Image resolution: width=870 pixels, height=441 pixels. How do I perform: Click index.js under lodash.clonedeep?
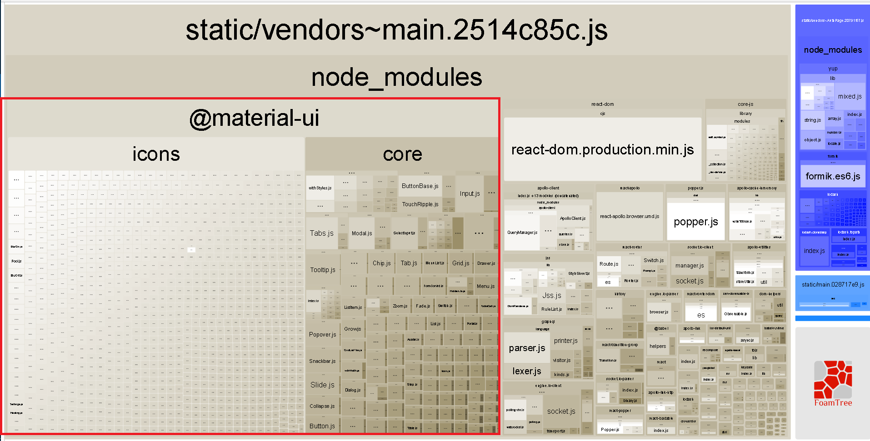[814, 251]
